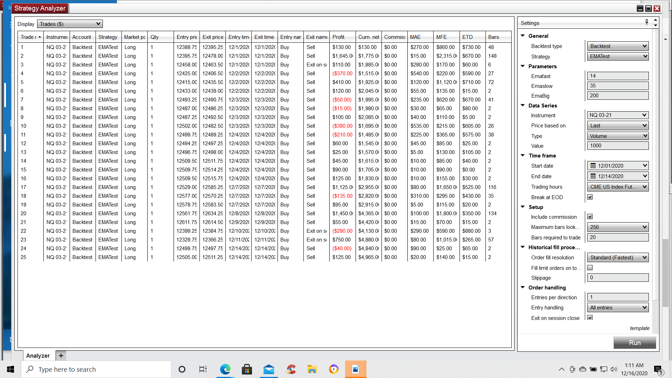Open network status in system tray
Viewport: 672px width, 378px height.
point(604,369)
